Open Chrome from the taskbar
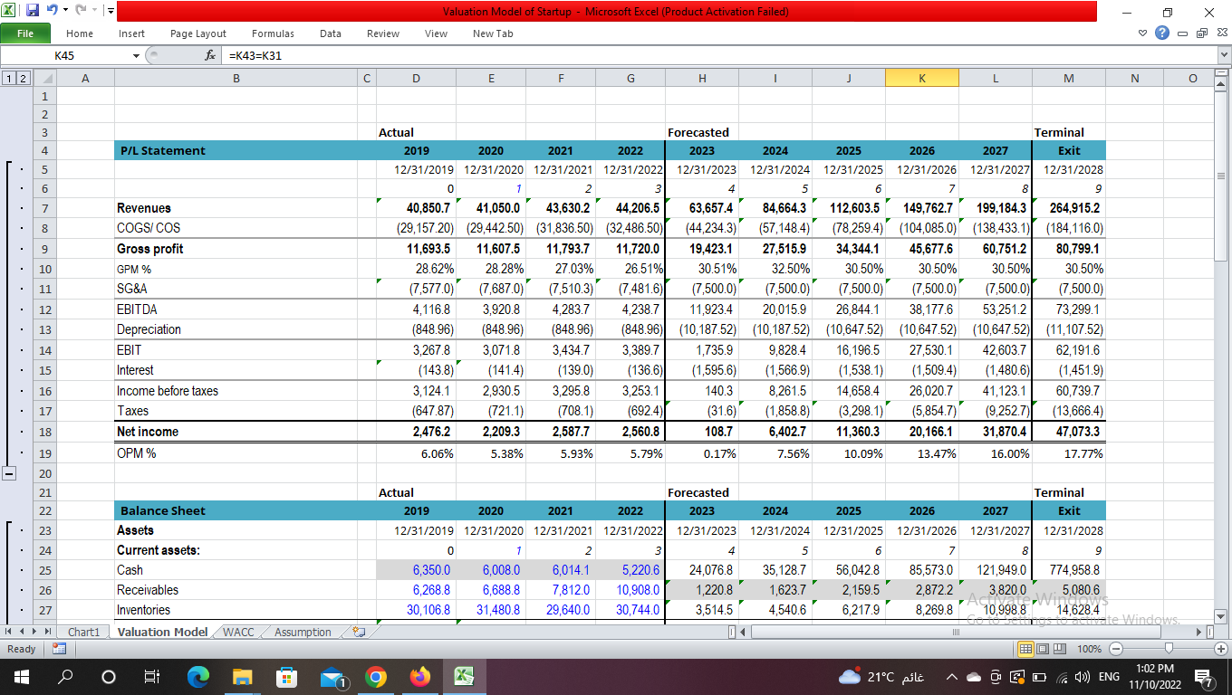Image resolution: width=1232 pixels, height=695 pixels. (375, 676)
